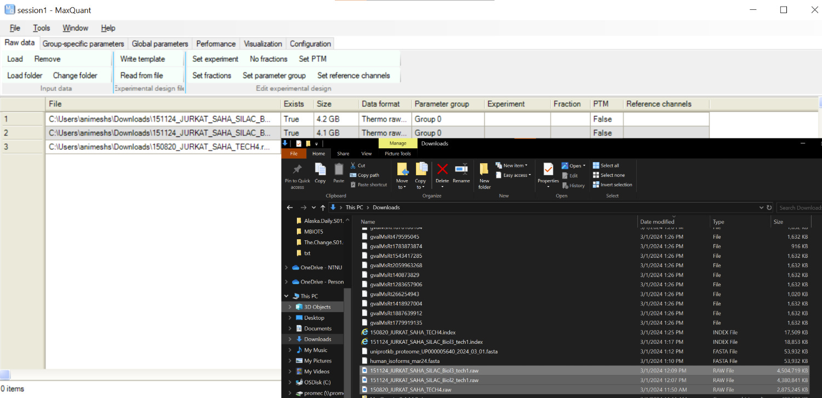
Task: Create a New folder in Downloads
Action: [x=484, y=176]
